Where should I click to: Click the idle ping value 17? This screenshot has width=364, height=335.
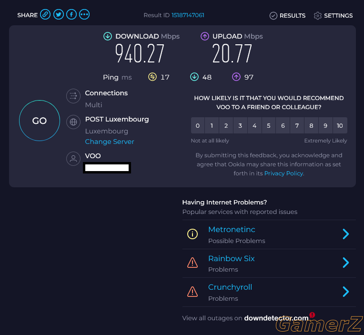pos(165,77)
